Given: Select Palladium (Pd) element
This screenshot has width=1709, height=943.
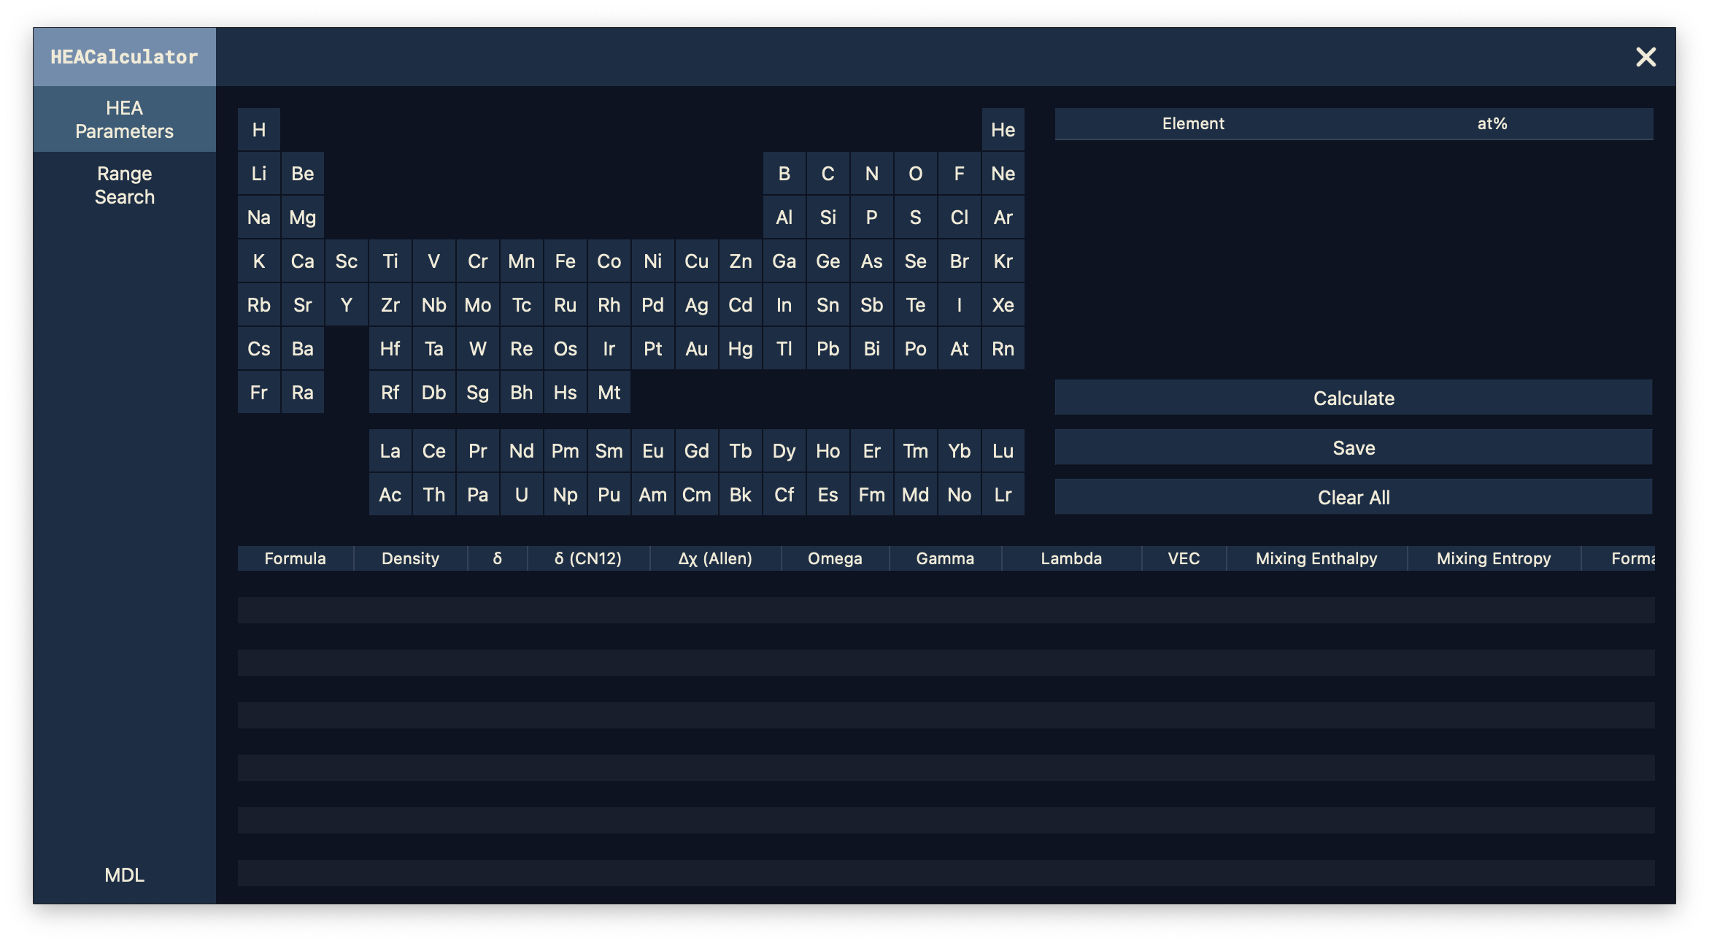Looking at the screenshot, I should [653, 304].
